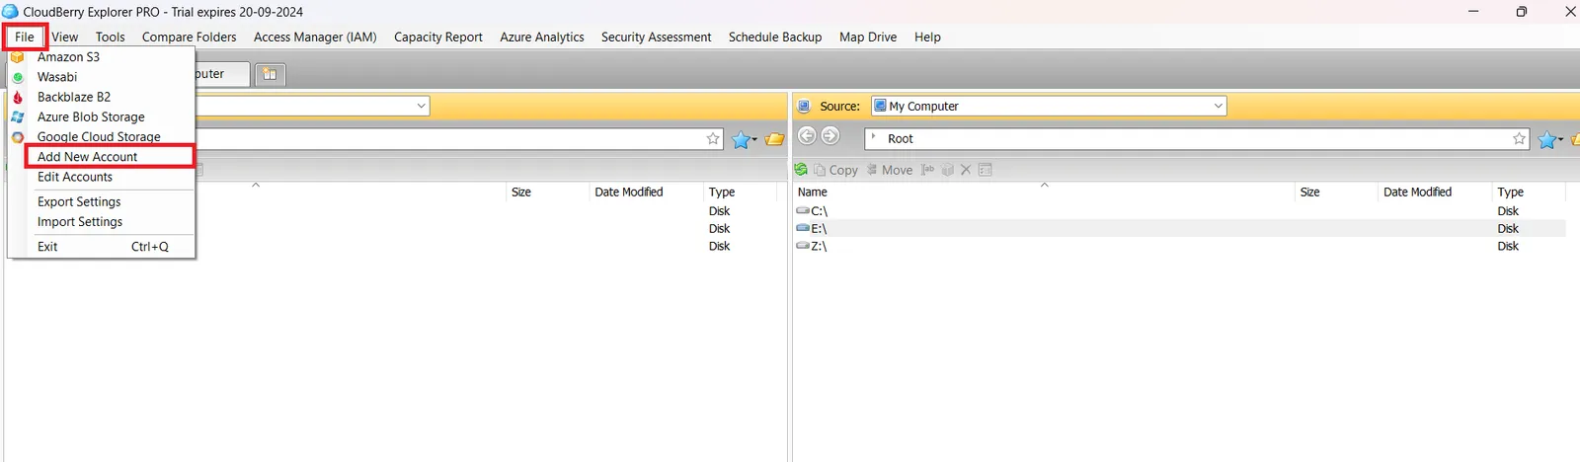The image size is (1580, 462).
Task: Choose Azure Blob Storage menu entry
Action: [x=101, y=116]
